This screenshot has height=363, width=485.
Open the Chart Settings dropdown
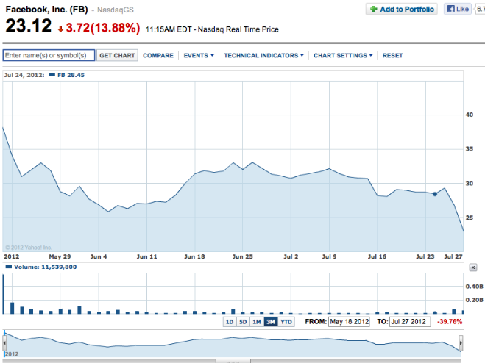click(343, 56)
